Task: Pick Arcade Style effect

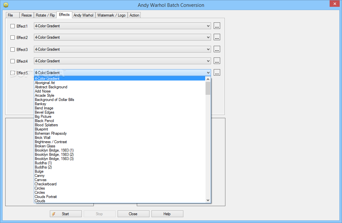Action: click(x=120, y=95)
